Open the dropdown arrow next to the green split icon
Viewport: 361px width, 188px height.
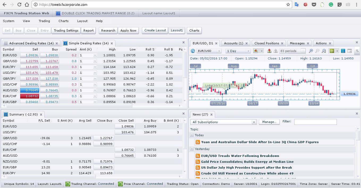337,51
